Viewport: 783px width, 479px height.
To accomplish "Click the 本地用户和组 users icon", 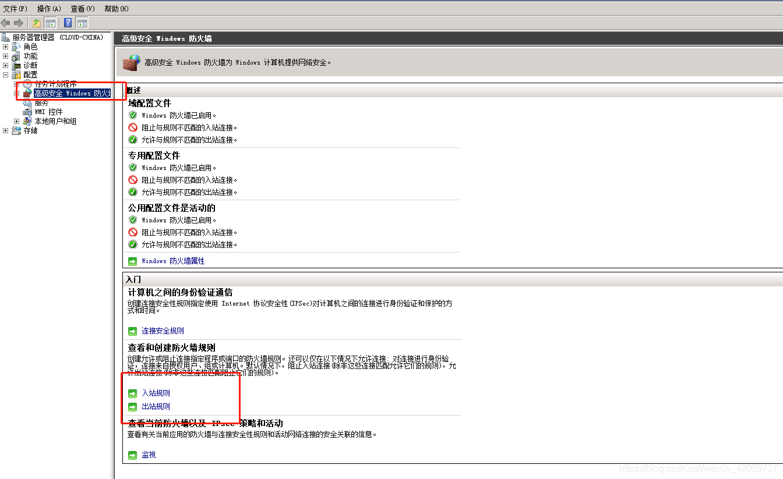I will pyautogui.click(x=27, y=121).
